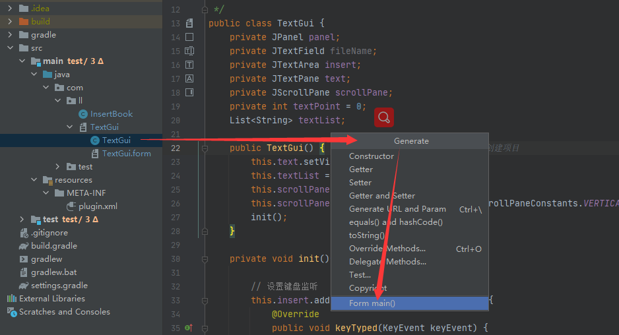Select InsertBook class in project tree

(112, 114)
